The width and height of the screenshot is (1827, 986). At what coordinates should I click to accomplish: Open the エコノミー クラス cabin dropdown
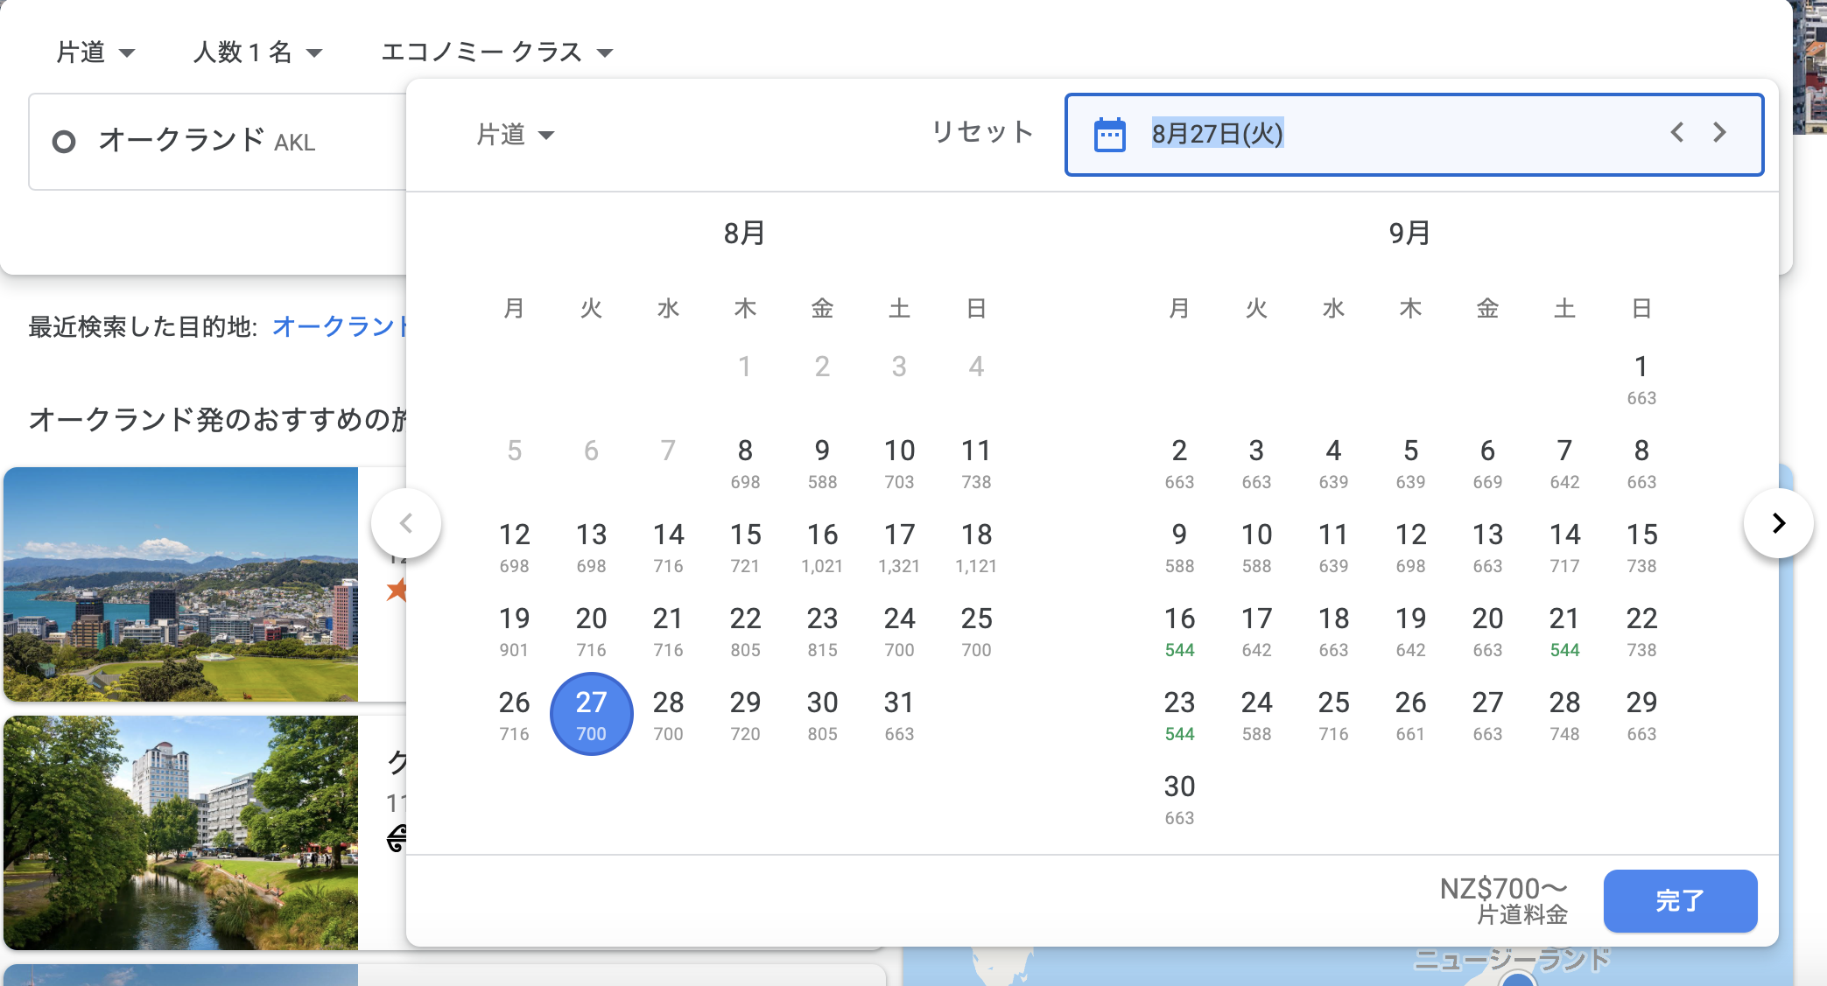pos(496,52)
